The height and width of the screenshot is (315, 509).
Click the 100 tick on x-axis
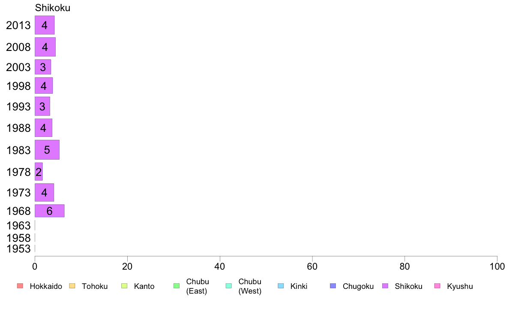[497, 267]
